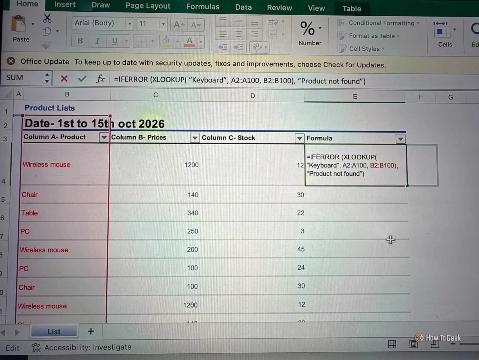Apply the red font color
This screenshot has width=479, height=360.
coord(189,42)
